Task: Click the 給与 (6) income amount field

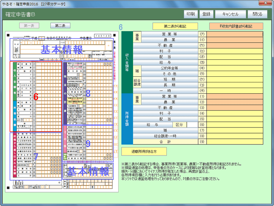Action: 235,125
